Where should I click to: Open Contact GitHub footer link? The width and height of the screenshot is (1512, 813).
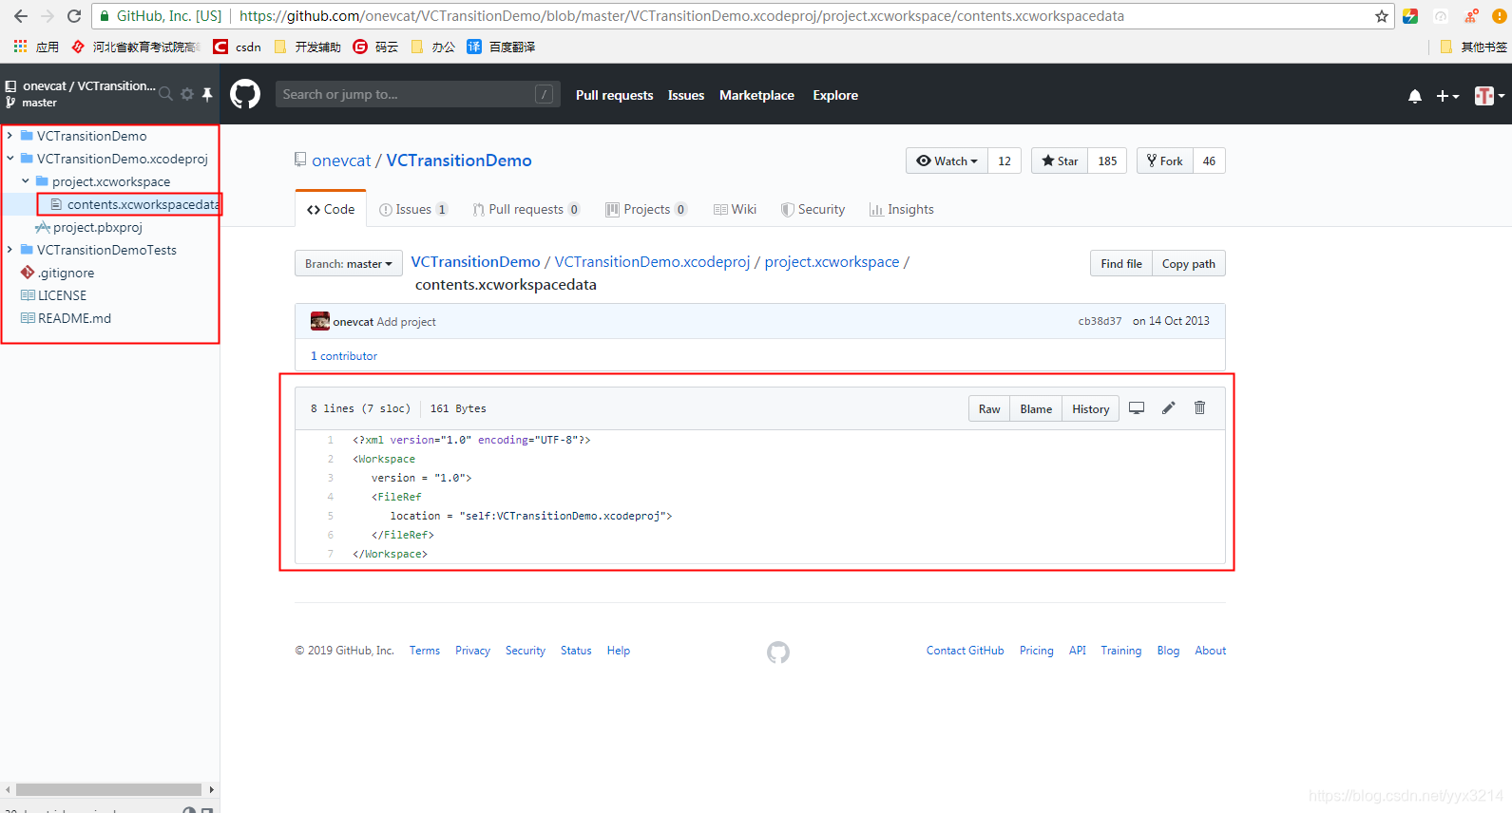pyautogui.click(x=965, y=651)
